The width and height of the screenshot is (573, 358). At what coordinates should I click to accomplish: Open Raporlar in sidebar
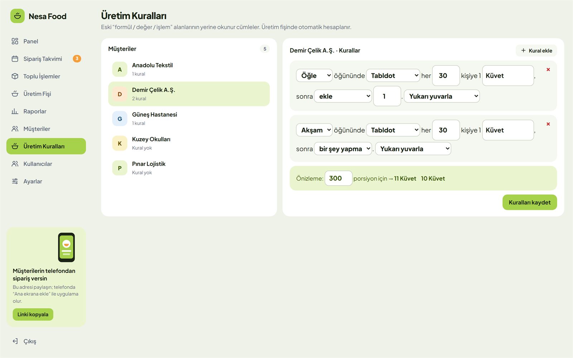46,111
